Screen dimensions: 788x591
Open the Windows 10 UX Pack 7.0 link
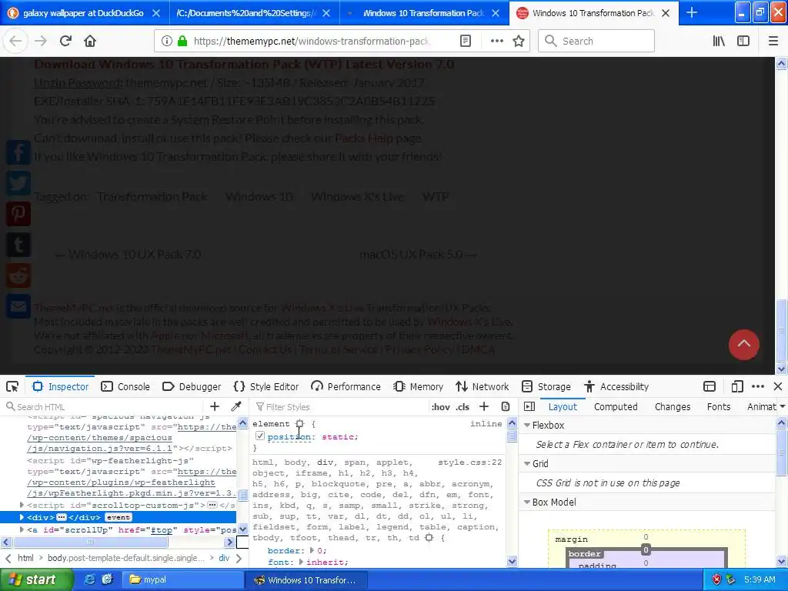tap(129, 254)
